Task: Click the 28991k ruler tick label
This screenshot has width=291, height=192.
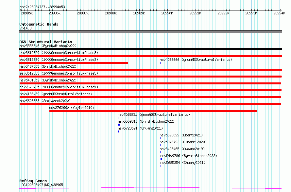Action: 195,13
